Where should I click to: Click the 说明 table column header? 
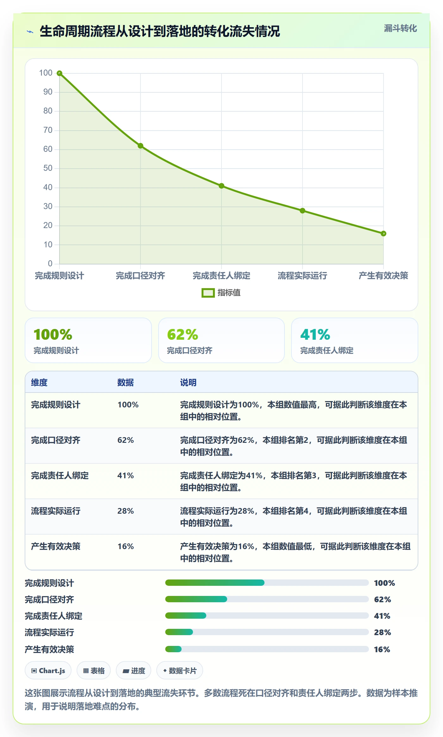[188, 383]
